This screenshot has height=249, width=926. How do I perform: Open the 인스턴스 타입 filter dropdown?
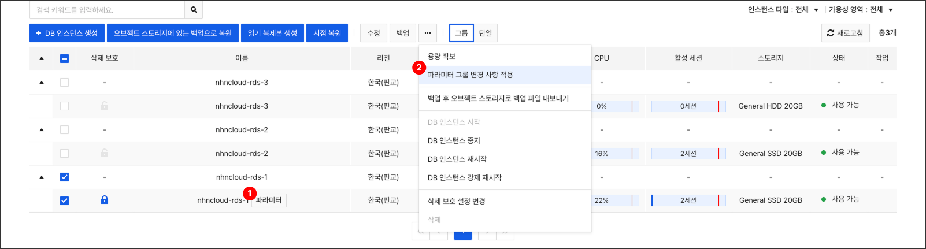click(x=783, y=10)
